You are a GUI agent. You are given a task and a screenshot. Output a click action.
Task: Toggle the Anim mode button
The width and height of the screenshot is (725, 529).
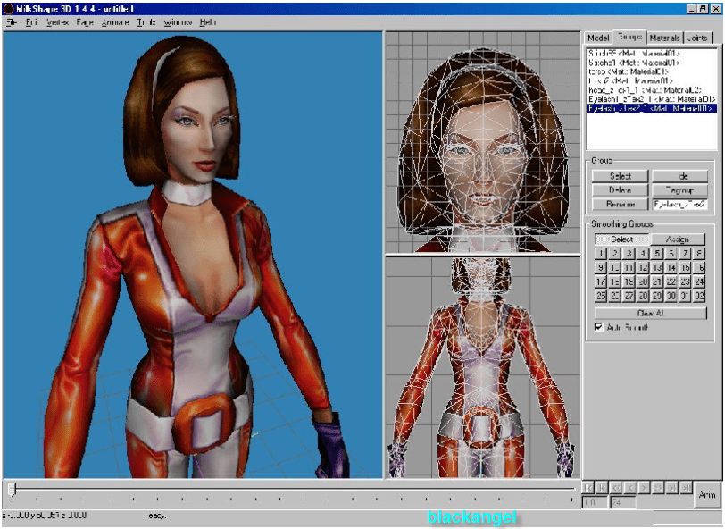706,494
